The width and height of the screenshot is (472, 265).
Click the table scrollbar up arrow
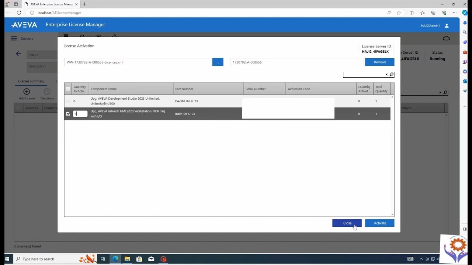point(392,97)
